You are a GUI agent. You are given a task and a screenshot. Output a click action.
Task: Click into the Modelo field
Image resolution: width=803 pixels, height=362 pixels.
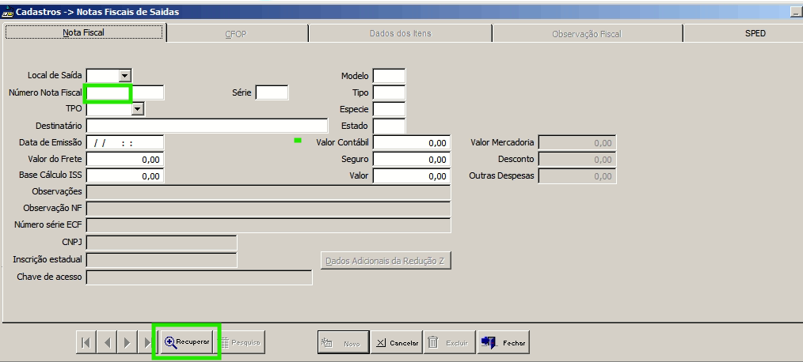[x=389, y=76]
